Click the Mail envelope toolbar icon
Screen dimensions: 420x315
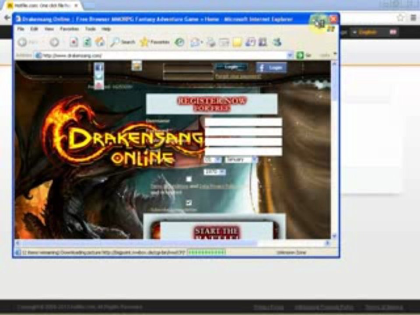click(x=195, y=42)
